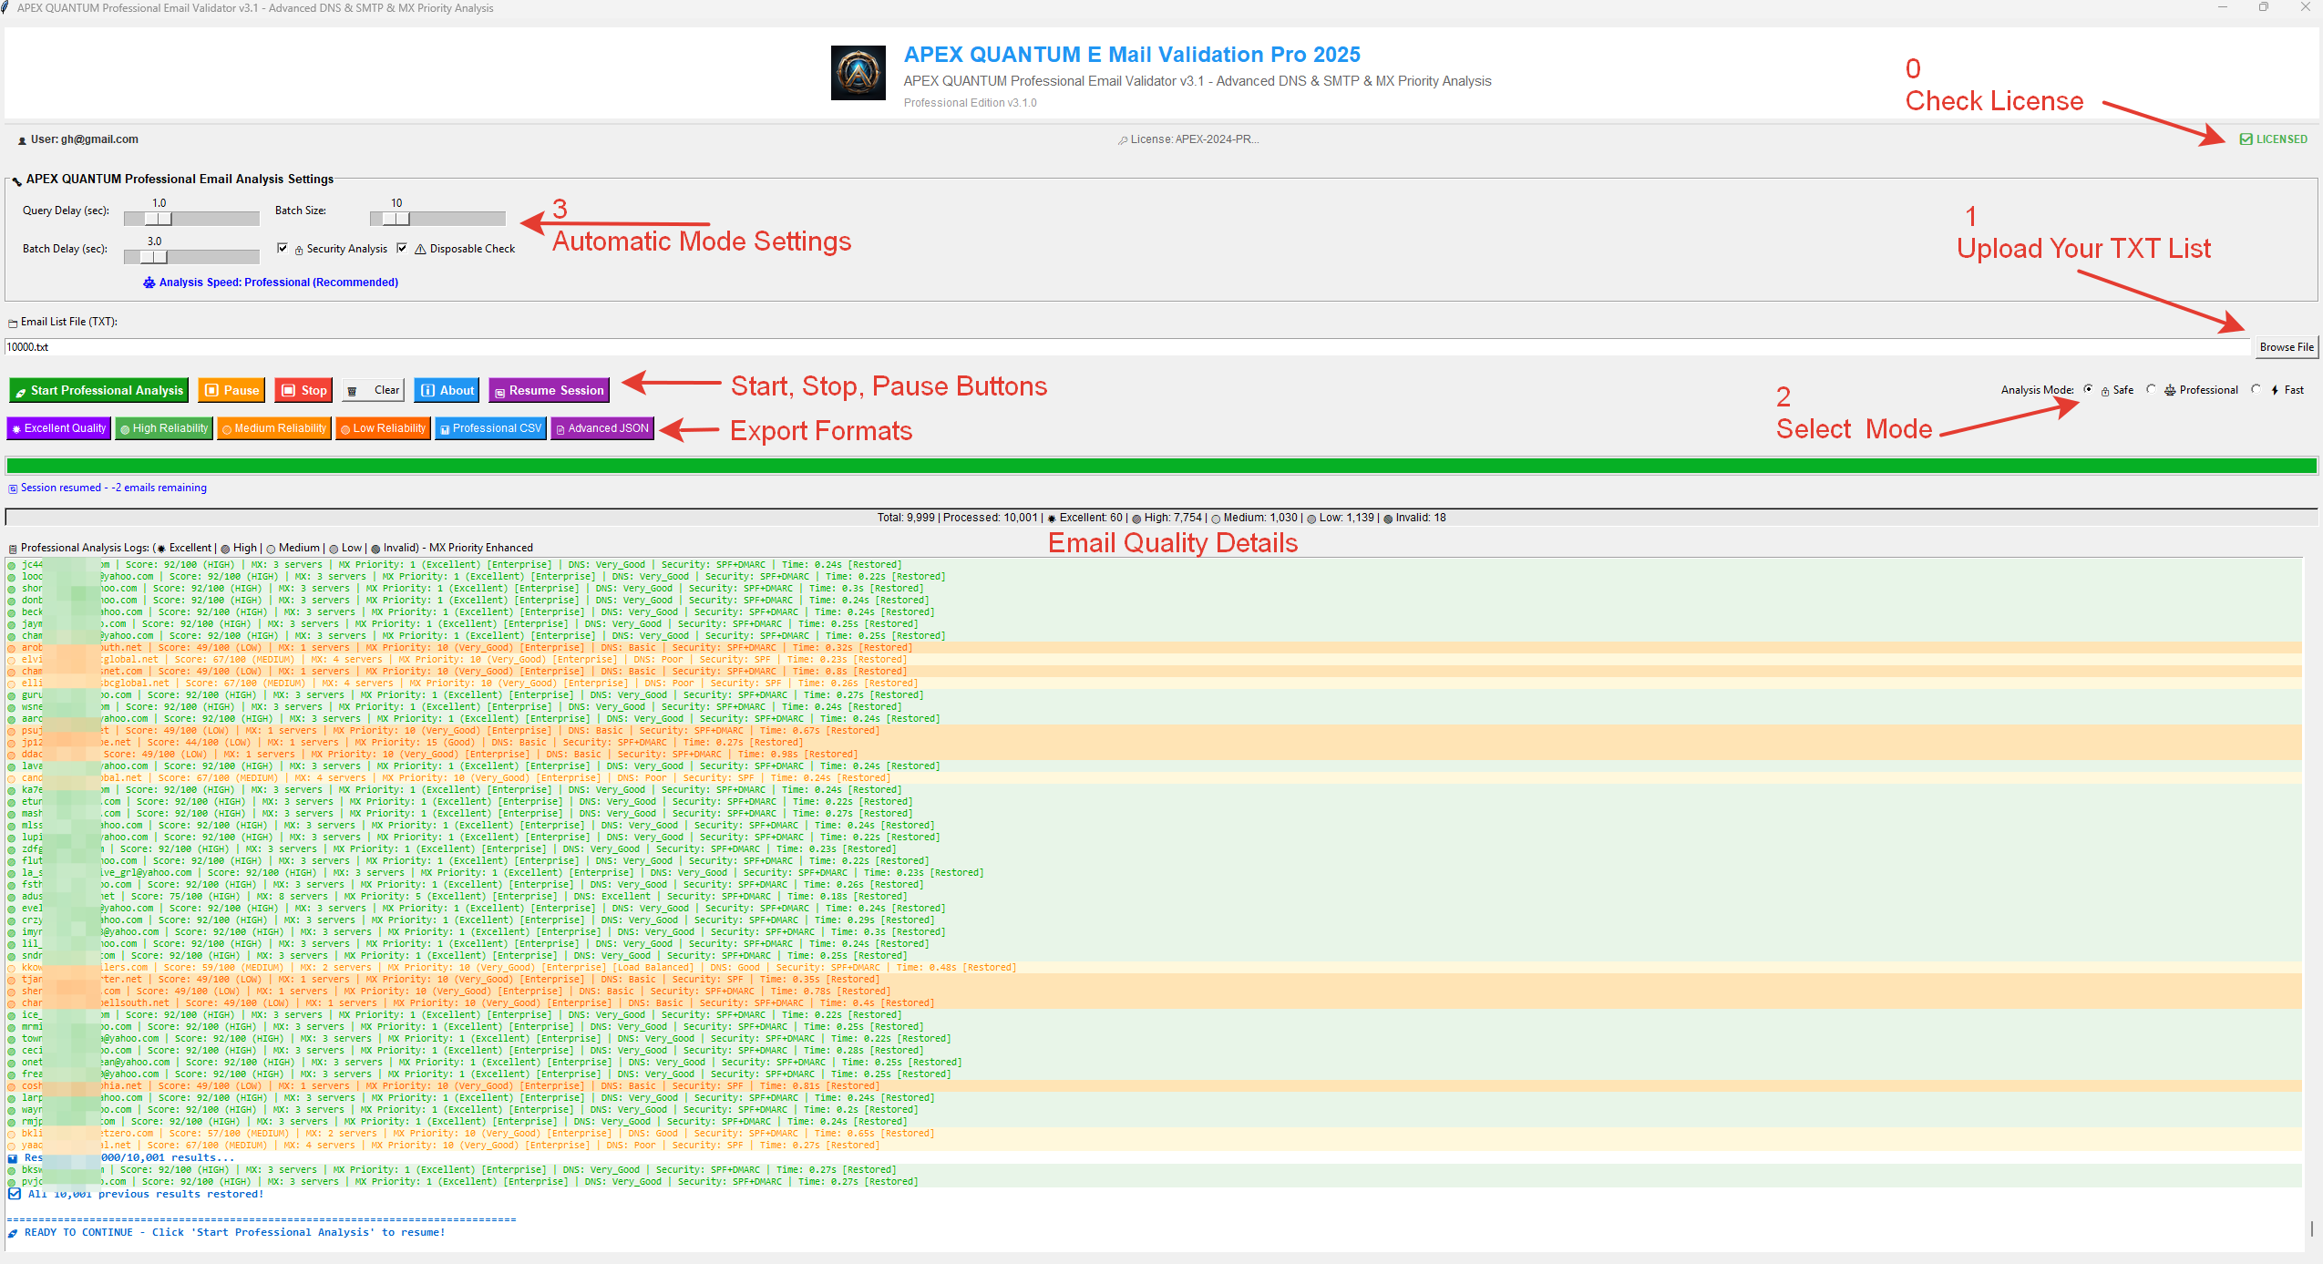Click the Advanced JSON export icon

point(560,429)
